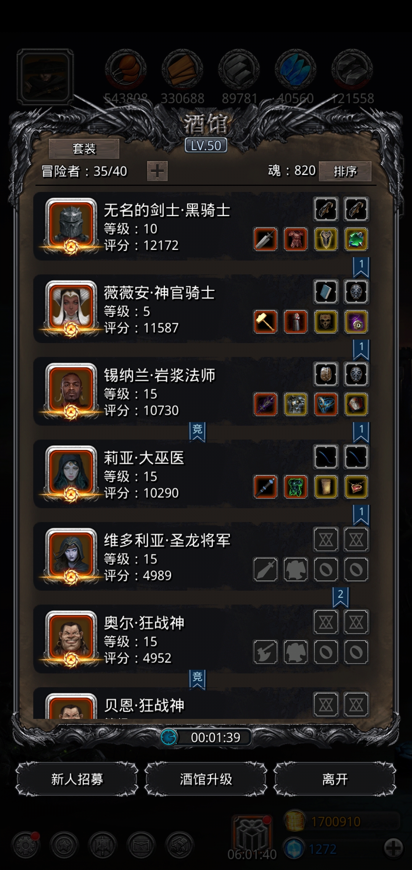The height and width of the screenshot is (870, 412).
Task: Click the 新人招募 button
Action: pos(77,779)
